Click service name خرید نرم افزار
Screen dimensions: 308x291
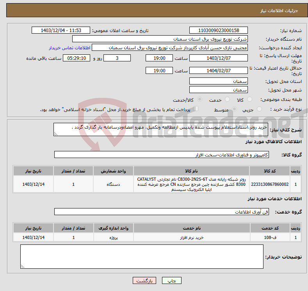tap(192, 237)
